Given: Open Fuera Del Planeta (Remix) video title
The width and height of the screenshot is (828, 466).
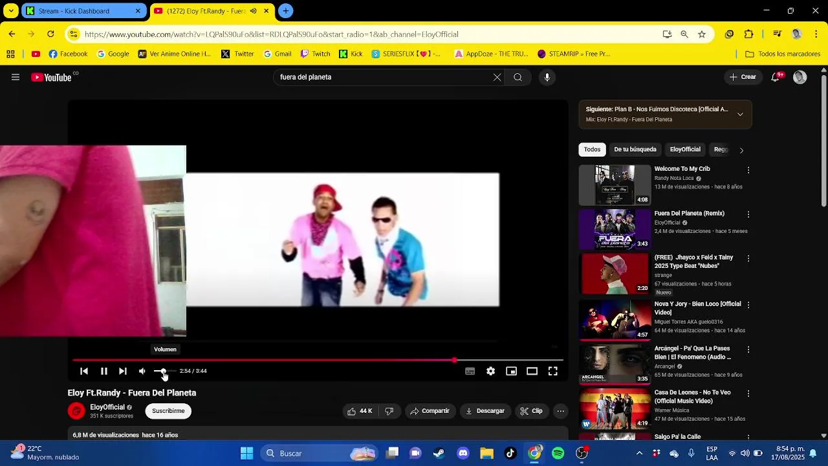Looking at the screenshot, I should [x=689, y=213].
